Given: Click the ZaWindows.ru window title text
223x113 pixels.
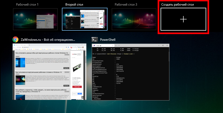Looking at the screenshot, I should pyautogui.click(x=48, y=39).
